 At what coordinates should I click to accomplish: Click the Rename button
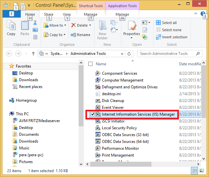point(81,35)
